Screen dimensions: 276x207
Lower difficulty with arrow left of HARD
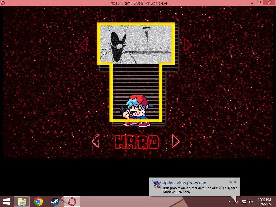96,141
